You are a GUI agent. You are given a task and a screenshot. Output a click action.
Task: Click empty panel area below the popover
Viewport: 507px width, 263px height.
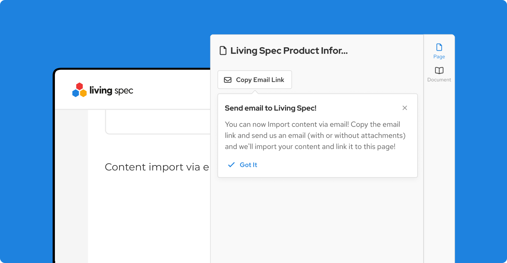coord(316,220)
